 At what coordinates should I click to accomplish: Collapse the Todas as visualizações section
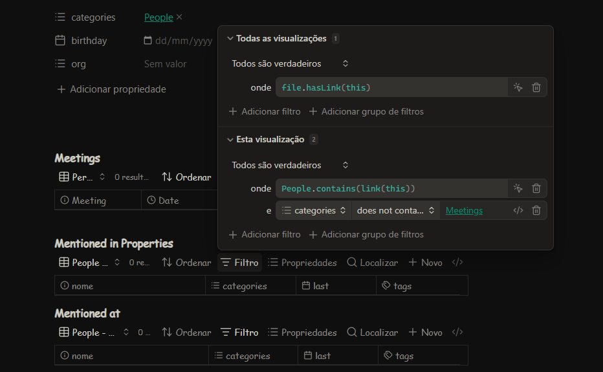point(230,39)
